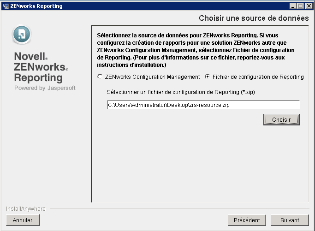
Task: Click the 'Powered by Jaspersoft' text
Action: [x=45, y=88]
